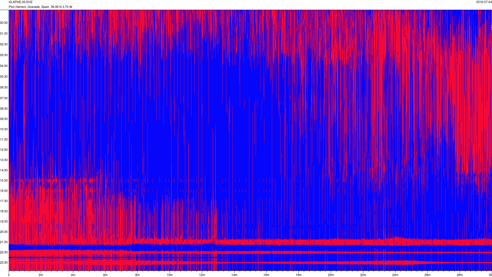The width and height of the screenshot is (492, 277).
Task: Click the 18m axis tick label
Action: pos(299,275)
